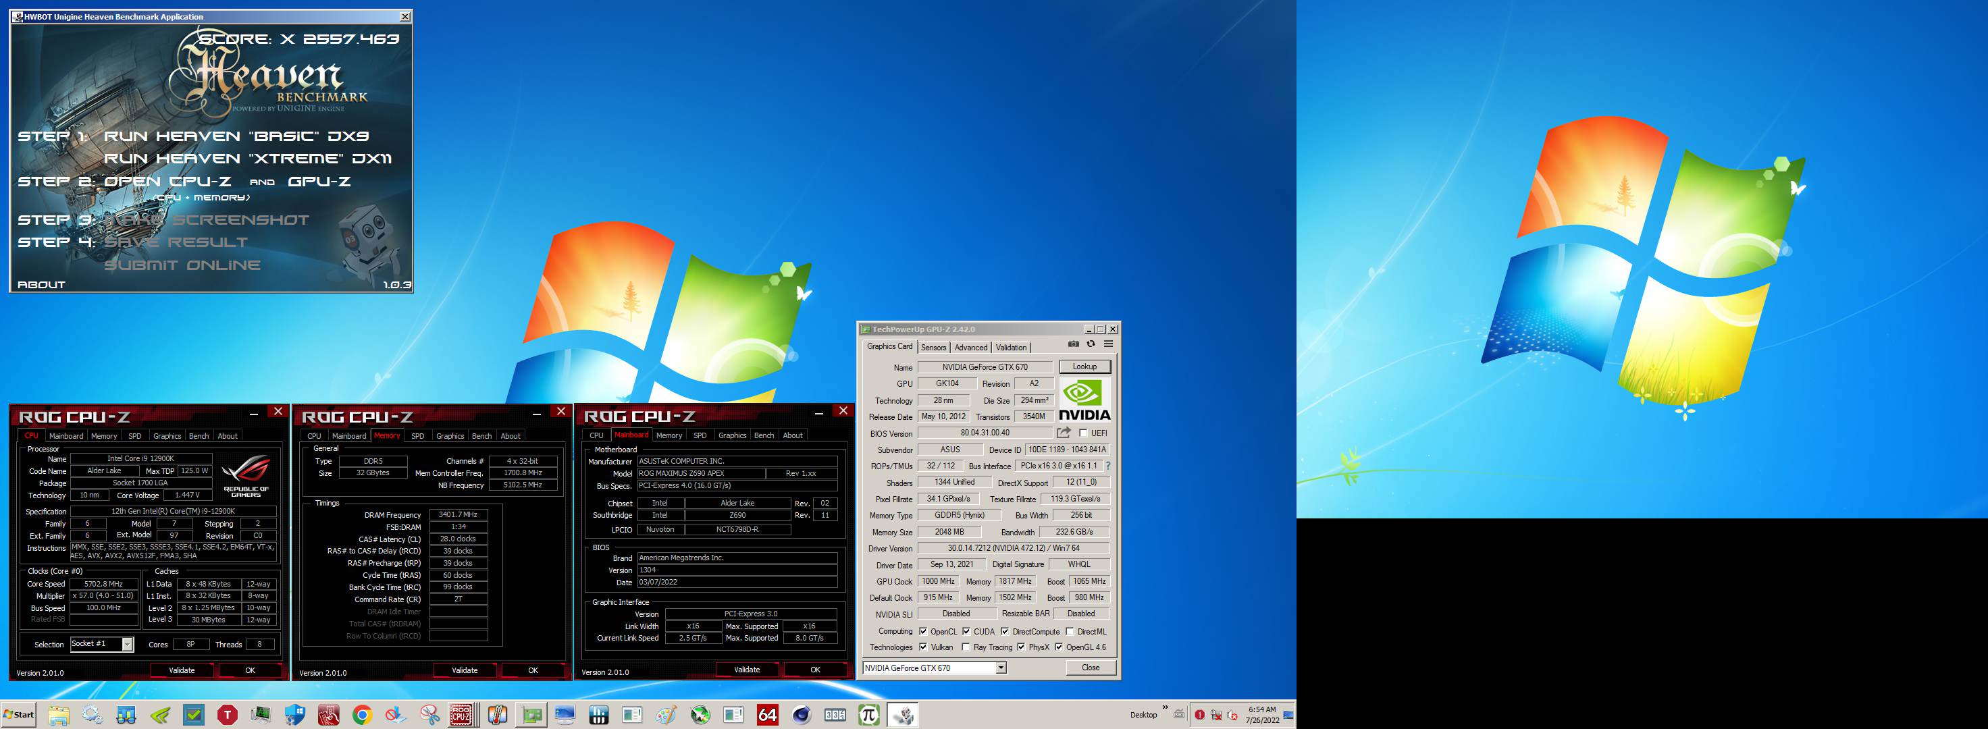The image size is (1988, 729).
Task: Open the gears settings taskbar icon
Action: tap(93, 715)
